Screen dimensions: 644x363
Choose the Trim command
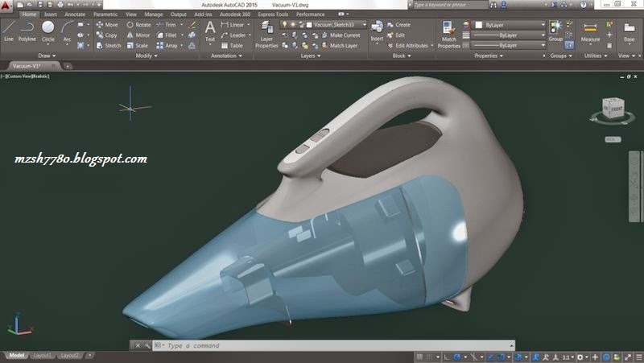(x=166, y=25)
